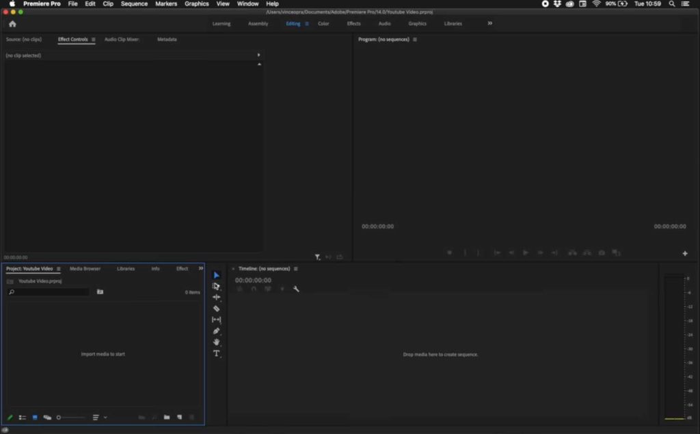Open the Metadata tab

coord(167,39)
